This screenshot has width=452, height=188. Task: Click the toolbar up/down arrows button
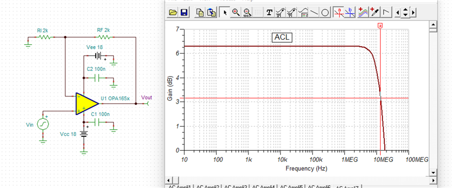[405, 13]
